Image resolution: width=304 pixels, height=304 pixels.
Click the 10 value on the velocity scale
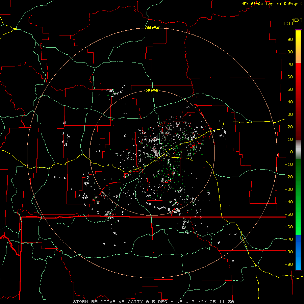(290, 140)
